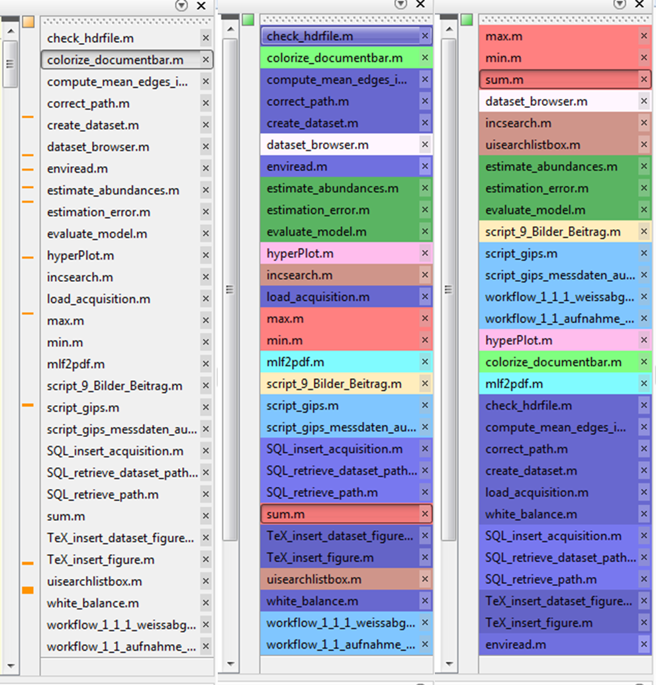Select the red max.m tab in right panel
Viewport: 656px width, 685px height.
[x=565, y=36]
